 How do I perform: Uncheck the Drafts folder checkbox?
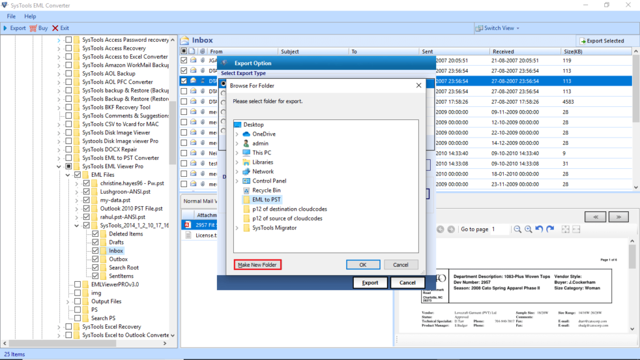click(x=96, y=242)
